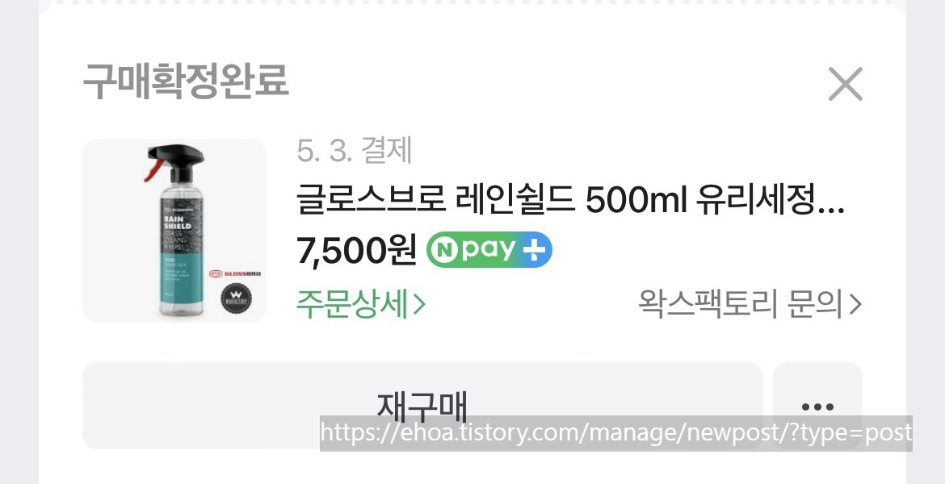This screenshot has height=484, width=945.
Task: Click the 재구매 repurchase button
Action: click(x=422, y=406)
